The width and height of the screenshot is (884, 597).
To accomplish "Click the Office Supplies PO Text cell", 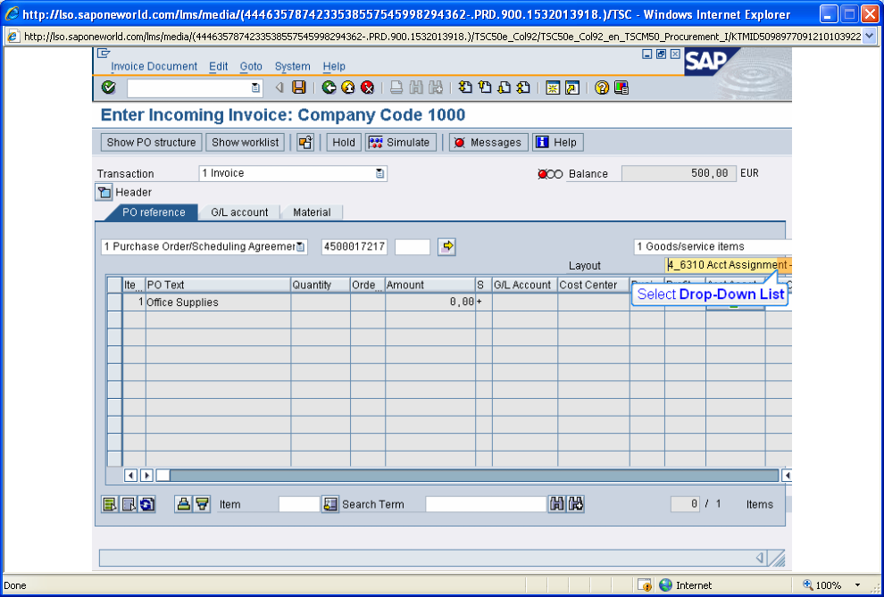I will [218, 303].
